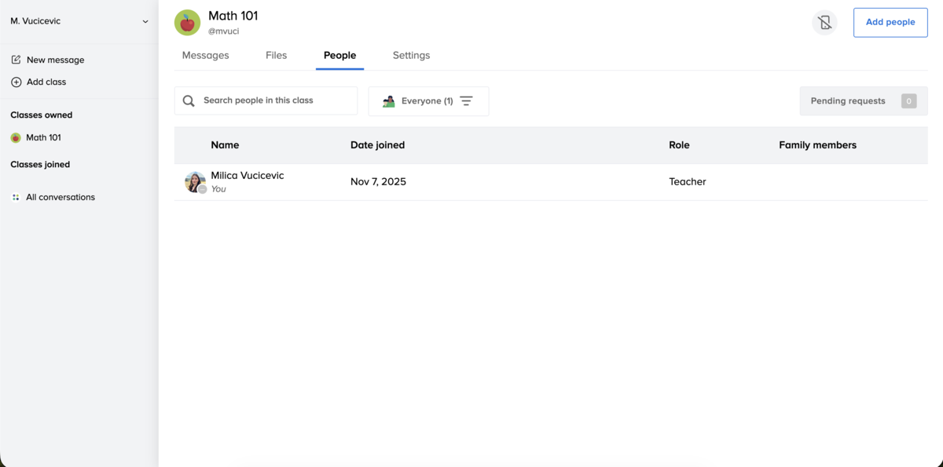Expand the M. Vucicevic account dropdown
This screenshot has height=467, width=943.
[145, 22]
